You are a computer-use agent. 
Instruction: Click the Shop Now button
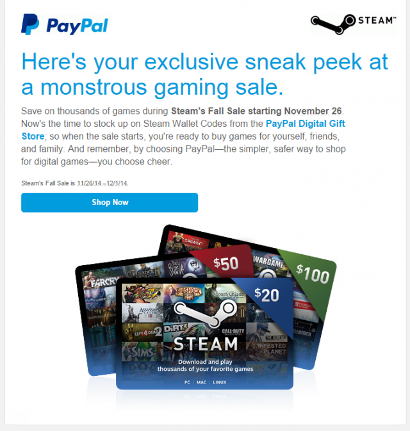110,202
